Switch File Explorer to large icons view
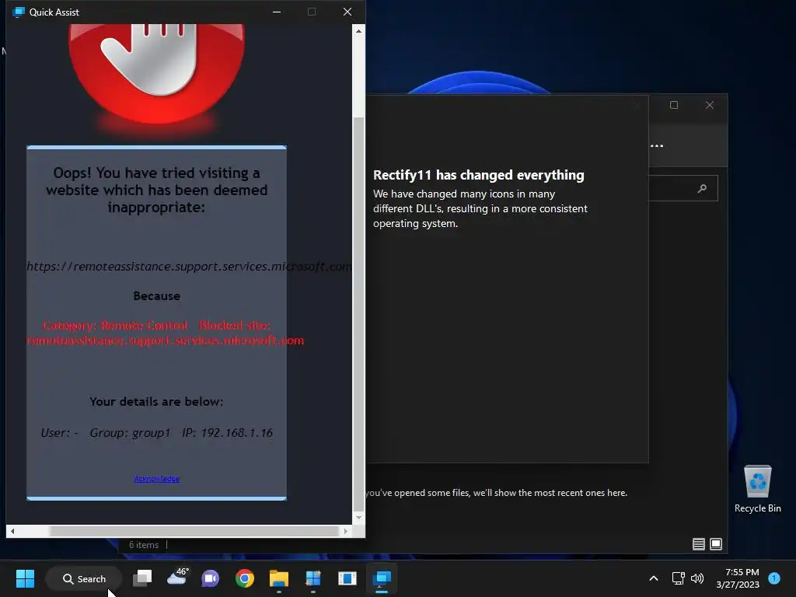Image resolution: width=796 pixels, height=597 pixels. [x=716, y=544]
